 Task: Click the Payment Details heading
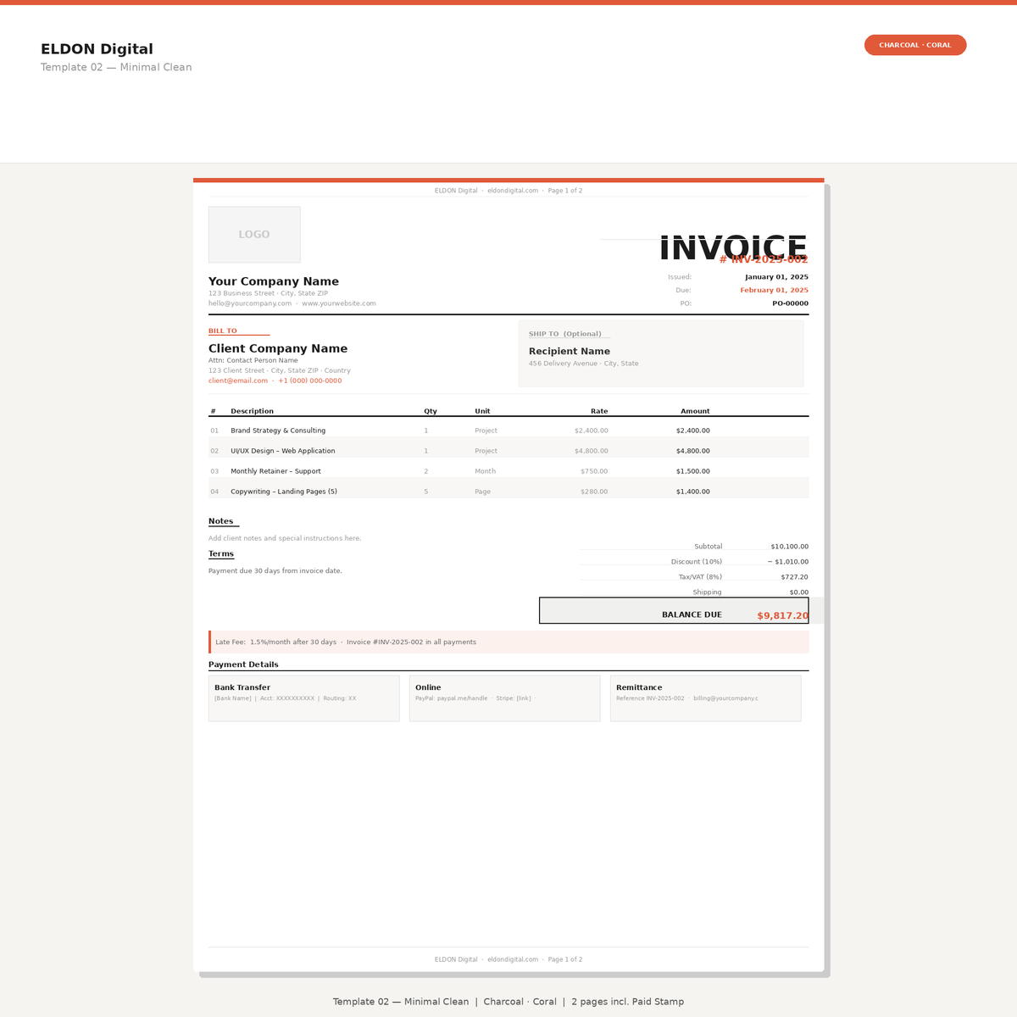point(243,664)
